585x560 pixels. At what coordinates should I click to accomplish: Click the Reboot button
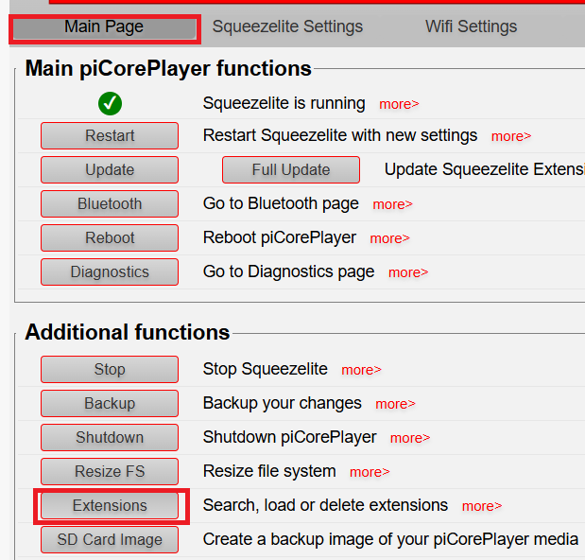click(110, 238)
